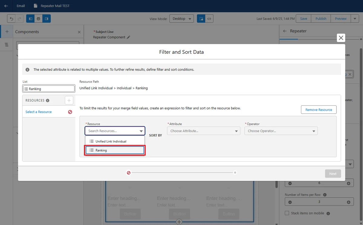The height and width of the screenshot is (225, 363).
Task: Increase the value 6 stepper
Action: click(x=348, y=183)
